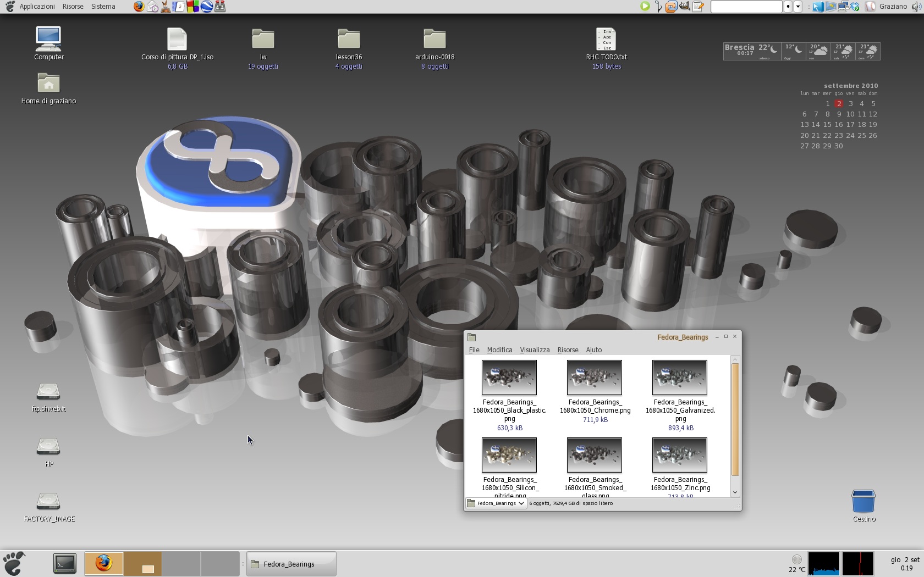924x577 pixels.
Task: Click the Graziano user name in the top panel
Action: point(893,7)
